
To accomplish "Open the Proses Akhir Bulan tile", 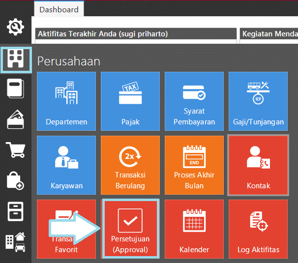I will [x=194, y=165].
